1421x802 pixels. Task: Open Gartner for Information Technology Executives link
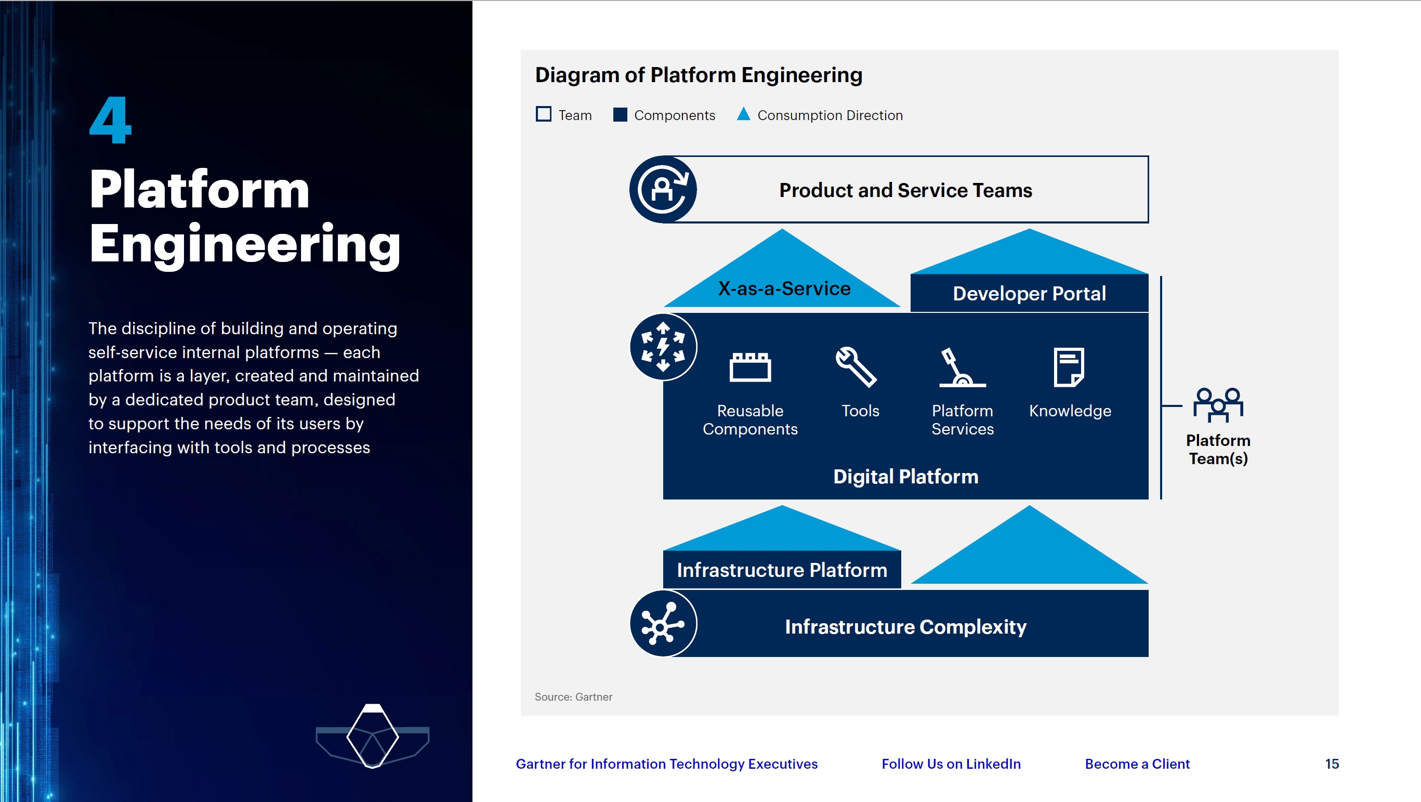click(x=666, y=764)
